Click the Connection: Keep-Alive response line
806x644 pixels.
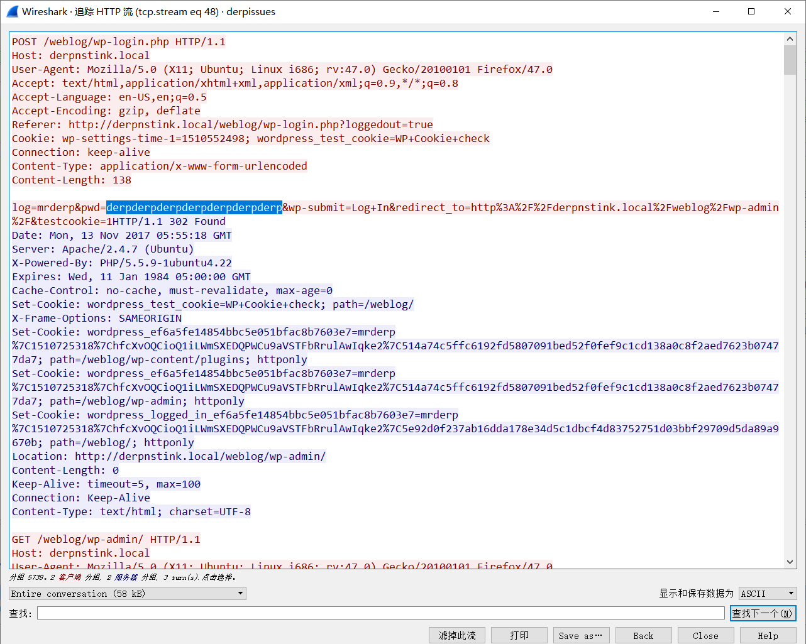pyautogui.click(x=81, y=498)
